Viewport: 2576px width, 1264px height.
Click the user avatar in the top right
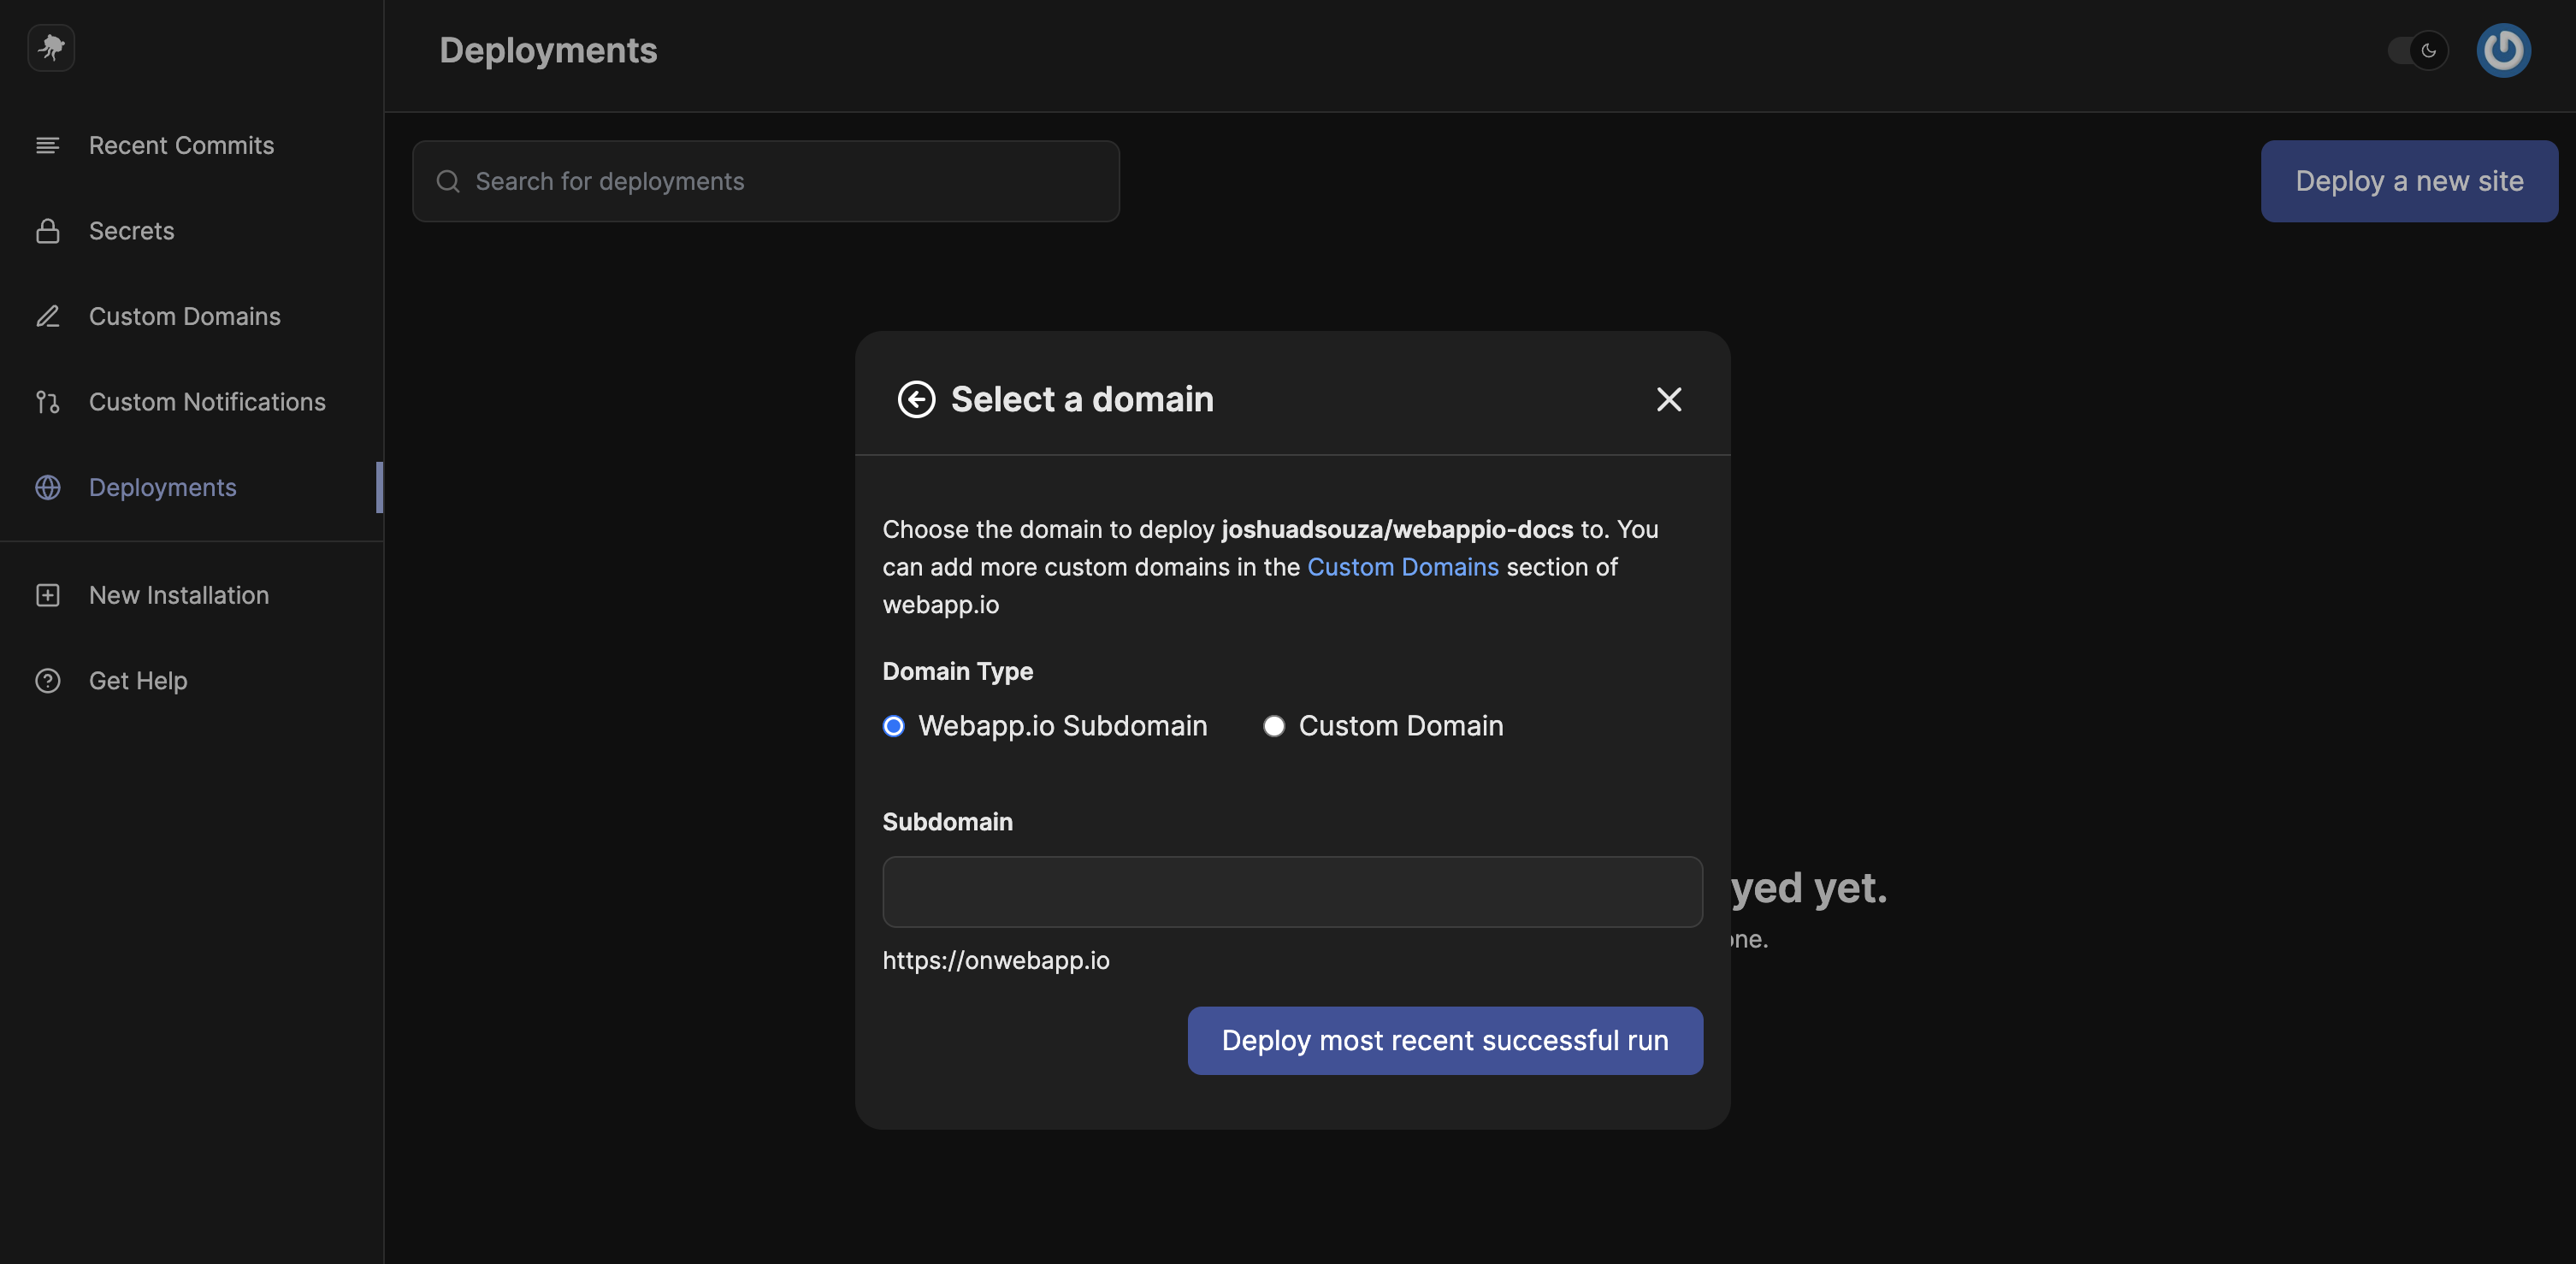2503,49
